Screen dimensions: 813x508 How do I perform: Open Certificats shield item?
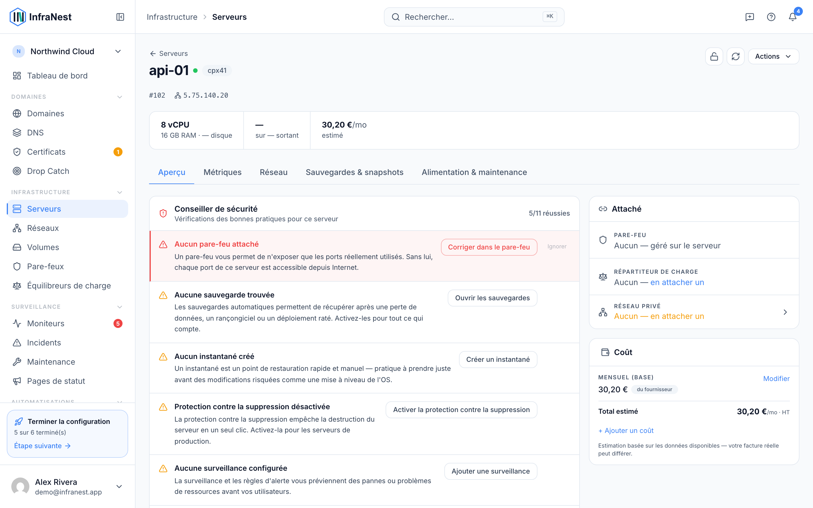67,152
